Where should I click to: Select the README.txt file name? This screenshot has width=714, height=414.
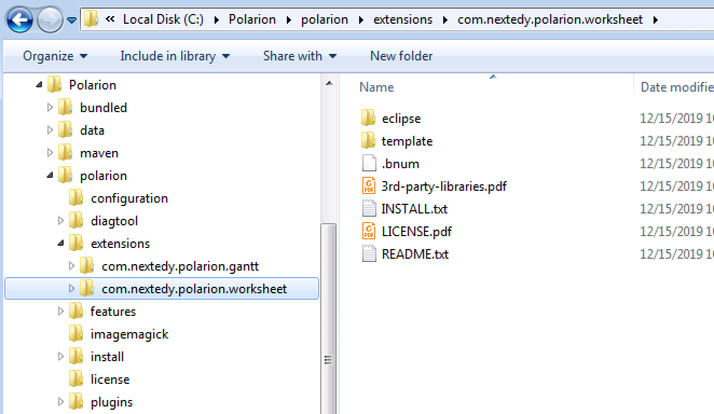(x=415, y=254)
